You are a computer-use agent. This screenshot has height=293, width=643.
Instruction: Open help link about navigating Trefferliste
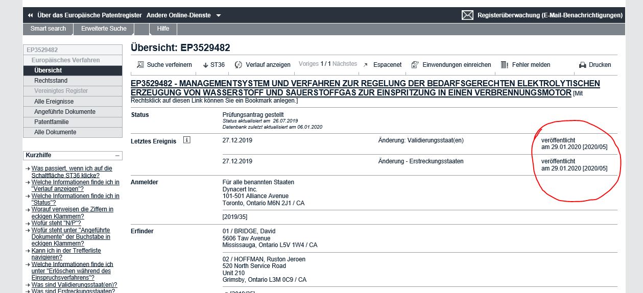[x=66, y=254]
